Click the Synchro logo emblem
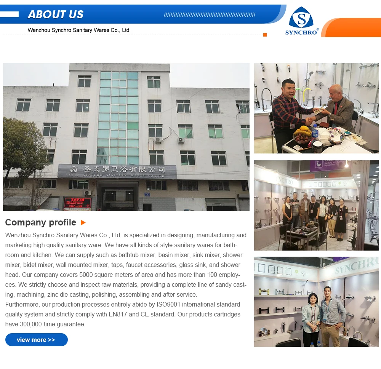 click(301, 17)
